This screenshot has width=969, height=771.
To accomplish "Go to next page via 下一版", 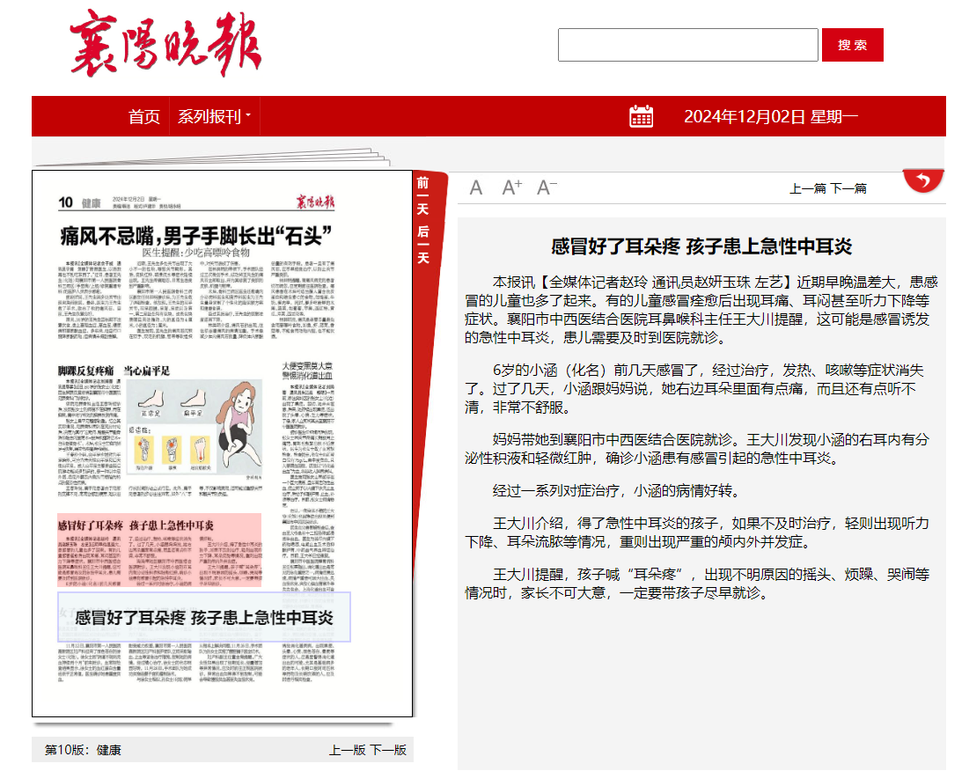I will (x=388, y=750).
